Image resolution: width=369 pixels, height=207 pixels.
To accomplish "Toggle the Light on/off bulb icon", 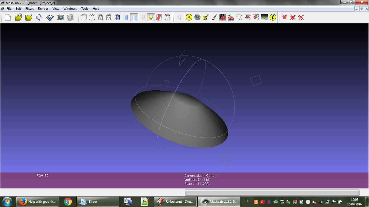I will (151, 18).
